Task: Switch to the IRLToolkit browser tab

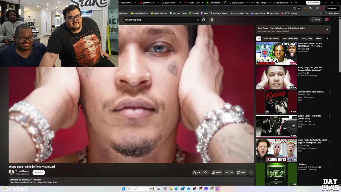Action: tap(194, 3)
